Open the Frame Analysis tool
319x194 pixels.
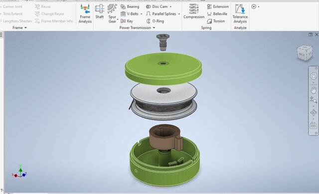pos(85,13)
